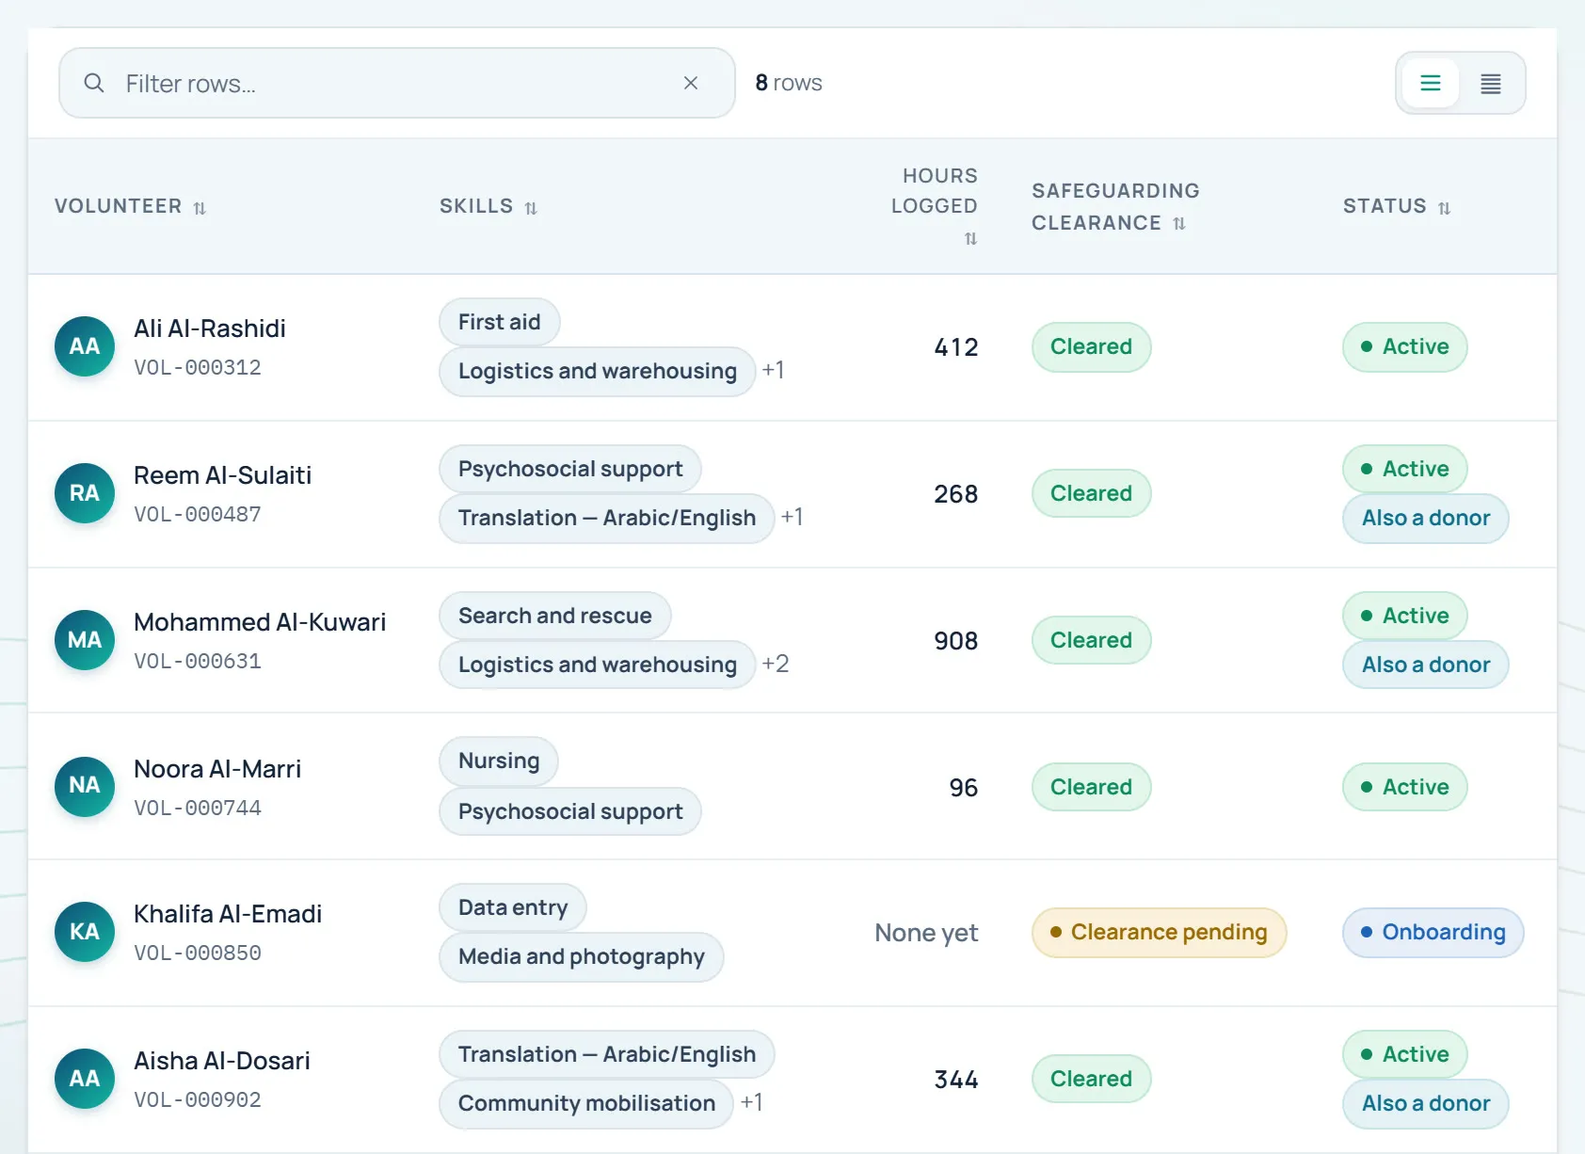Focus the Filter rows input field
This screenshot has height=1154, width=1585.
pos(396,83)
